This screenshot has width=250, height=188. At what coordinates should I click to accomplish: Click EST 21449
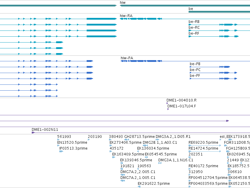(x=233, y=160)
